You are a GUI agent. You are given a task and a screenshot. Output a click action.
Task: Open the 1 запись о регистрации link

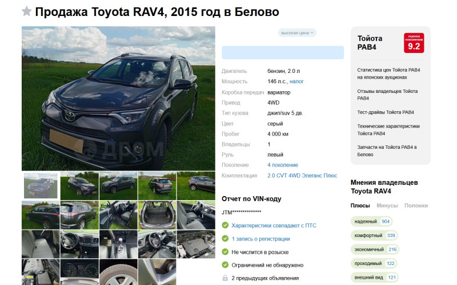[260, 239]
